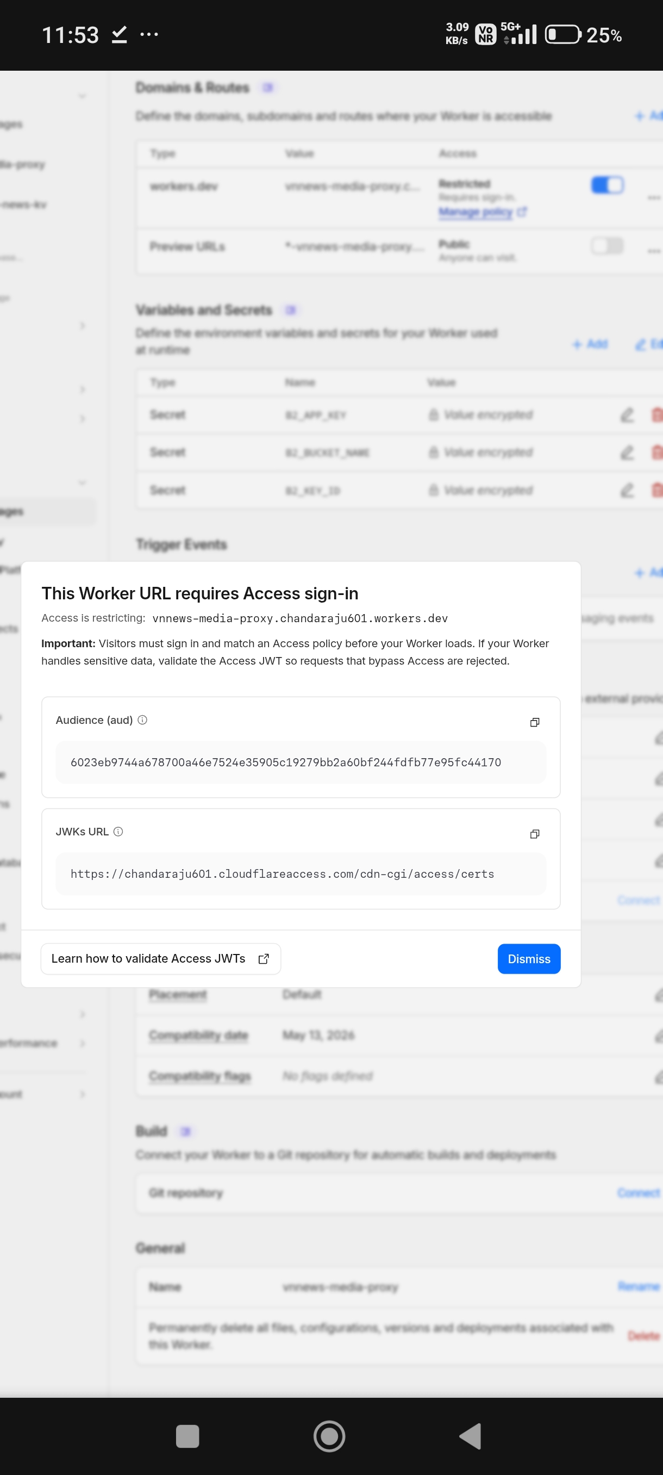Toggle Preview URLs switch
This screenshot has height=1475, width=663.
click(607, 246)
